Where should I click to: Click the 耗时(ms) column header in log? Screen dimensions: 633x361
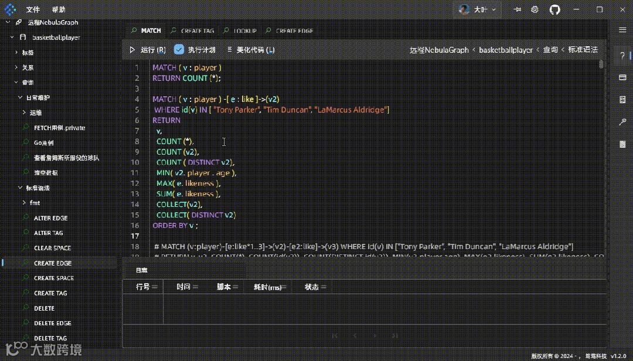click(x=267, y=287)
